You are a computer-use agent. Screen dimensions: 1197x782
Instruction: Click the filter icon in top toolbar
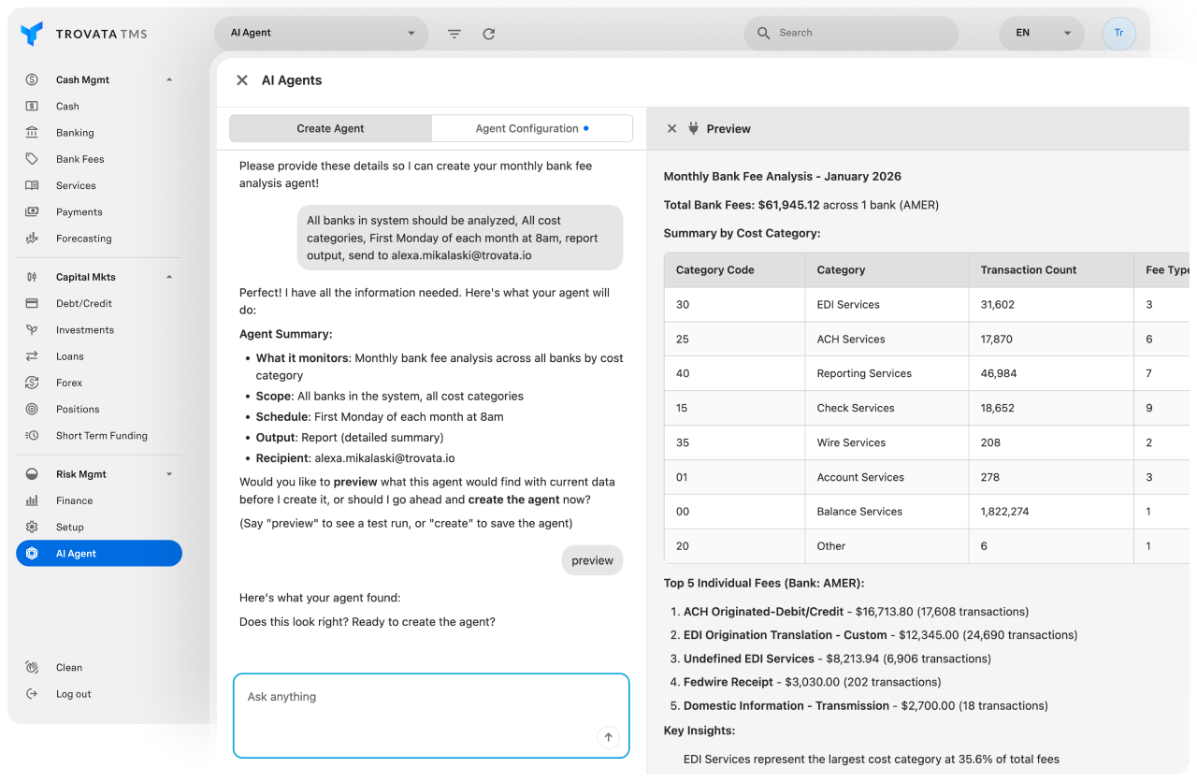click(454, 34)
